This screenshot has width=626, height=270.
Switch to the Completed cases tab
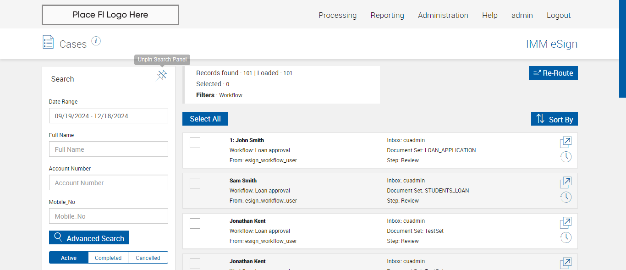(108, 258)
